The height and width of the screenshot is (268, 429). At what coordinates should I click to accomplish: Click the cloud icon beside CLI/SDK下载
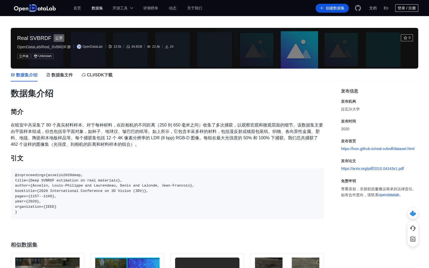click(84, 75)
